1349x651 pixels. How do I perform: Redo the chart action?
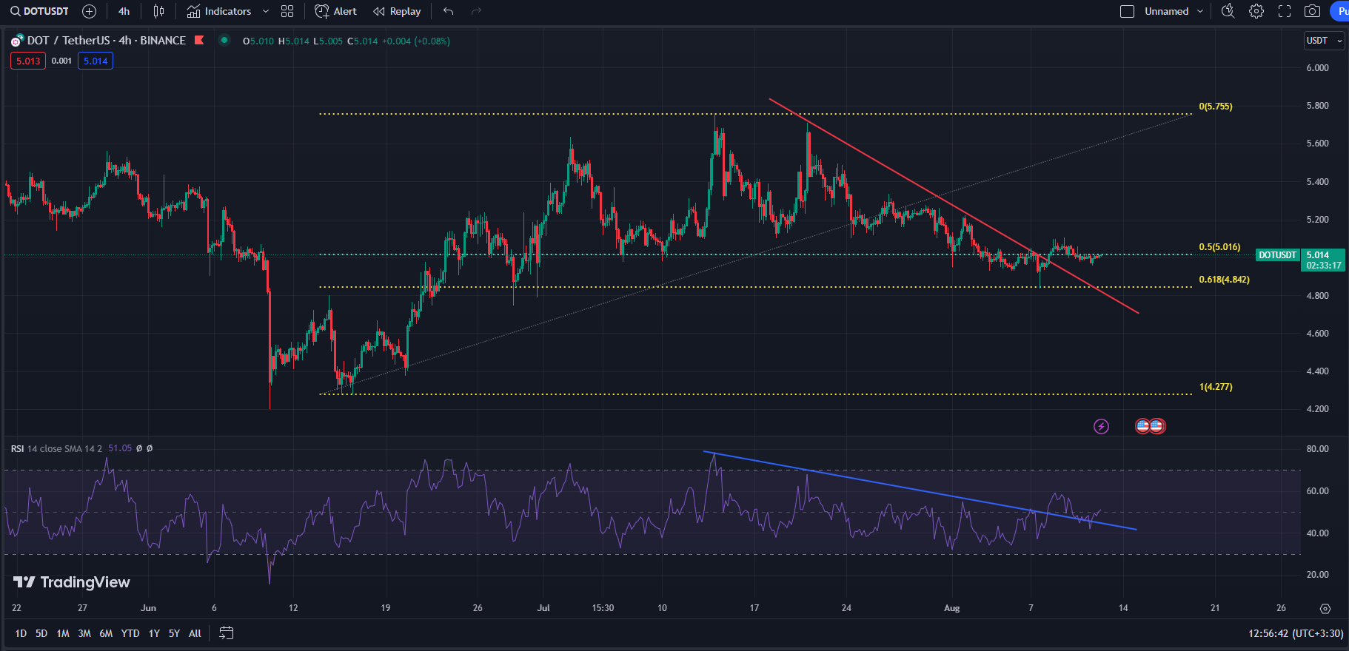476,11
